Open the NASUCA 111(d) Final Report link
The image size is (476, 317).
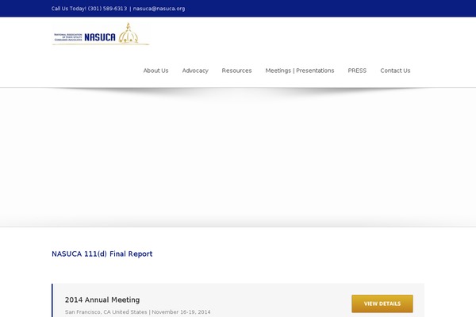[102, 254]
